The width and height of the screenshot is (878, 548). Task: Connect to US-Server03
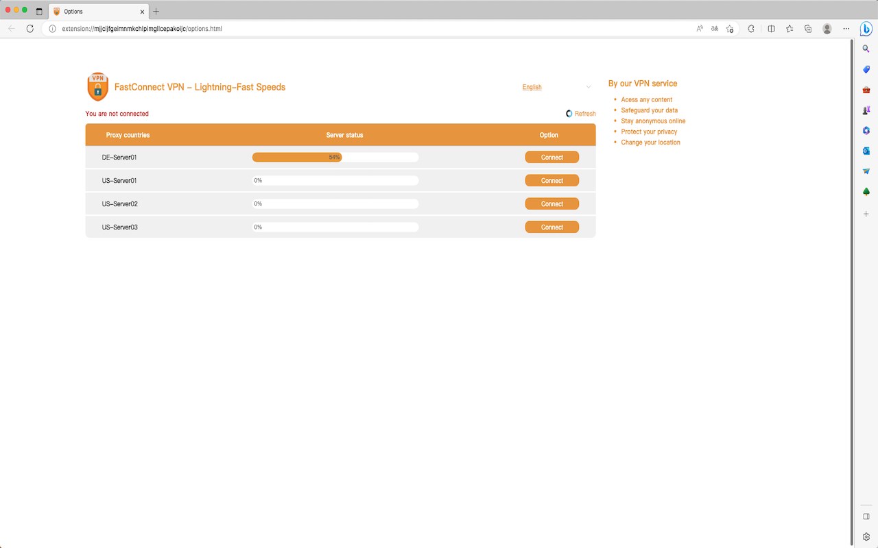(x=552, y=227)
